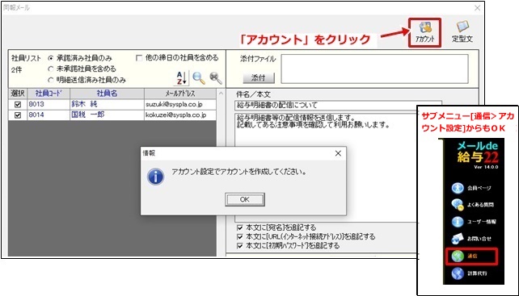The width and height of the screenshot is (519, 296).
Task: Toggle 本文に[宛名]を追記する checkbox
Action: pos(240,227)
